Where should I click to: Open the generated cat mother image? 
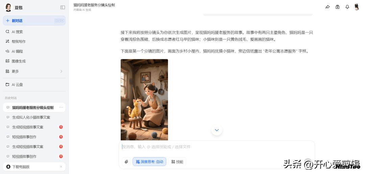point(144,100)
